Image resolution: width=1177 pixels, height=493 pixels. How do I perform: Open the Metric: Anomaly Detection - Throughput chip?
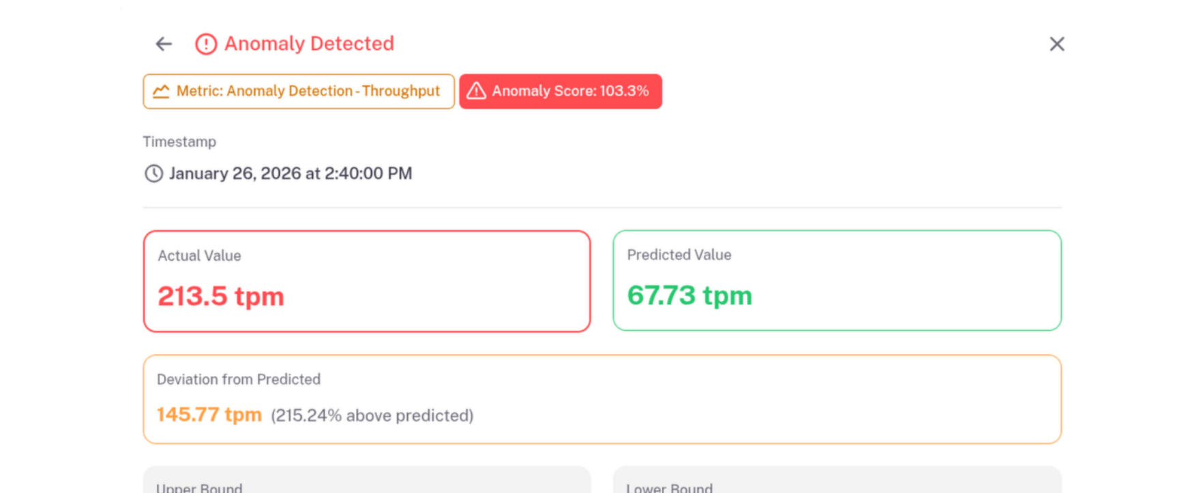(299, 91)
